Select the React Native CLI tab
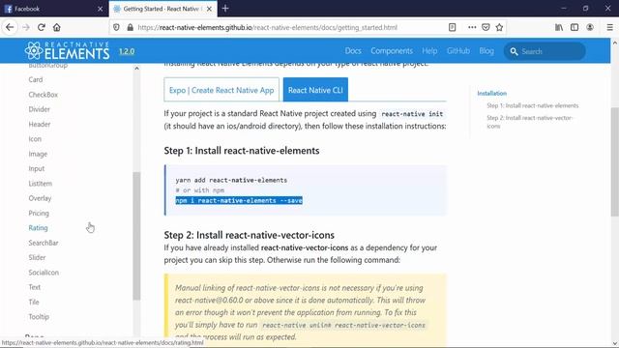The width and height of the screenshot is (619, 348). pos(315,90)
